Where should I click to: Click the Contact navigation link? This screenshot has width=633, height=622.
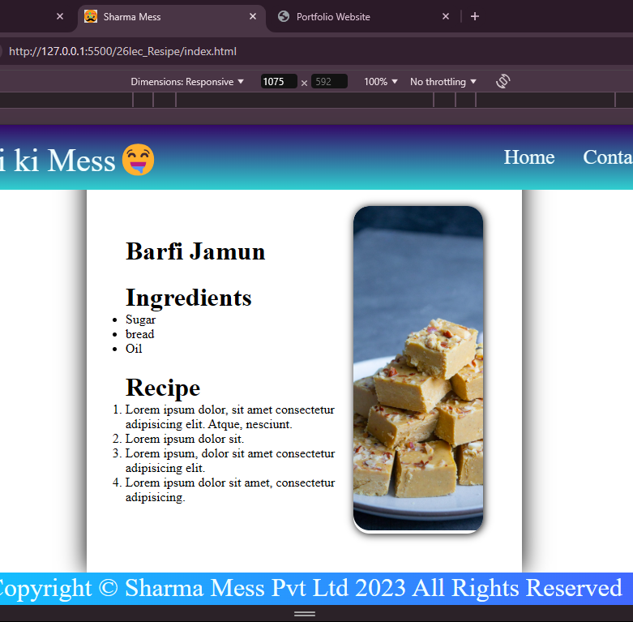[608, 157]
